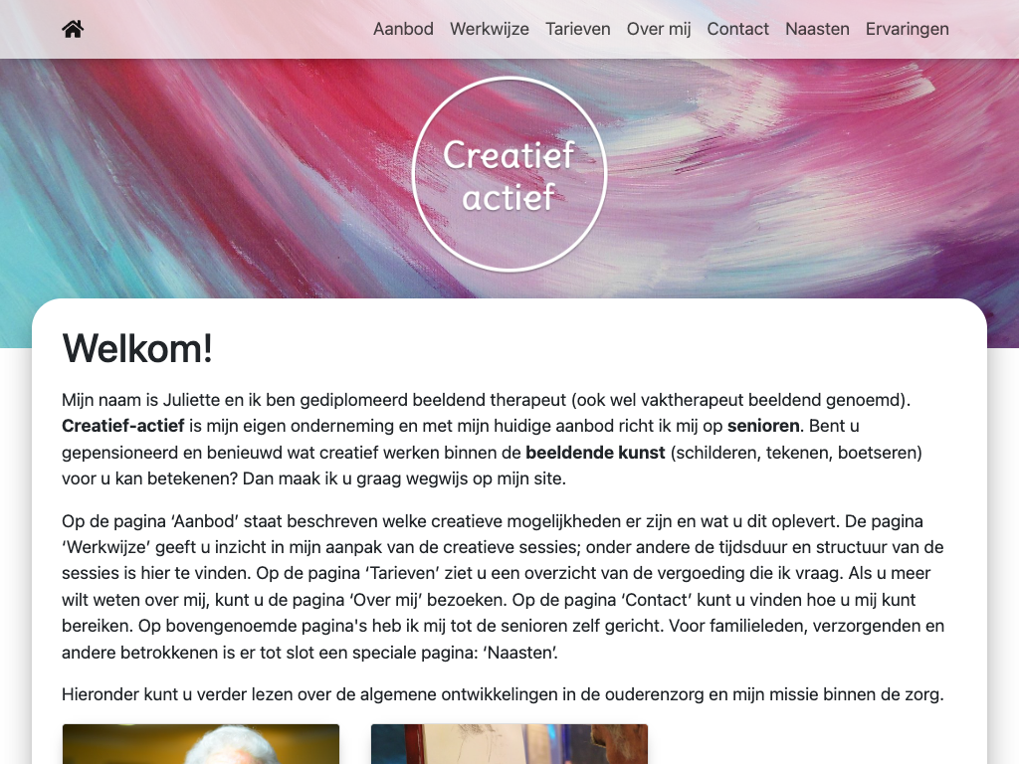Select Tarieven in the top navigation
1019x764 pixels.
tap(578, 29)
